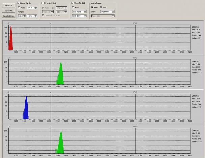Adjust the 0 EV spinner arrows
Image resolution: width=205 pixels, height=158 pixels.
tap(66, 12)
